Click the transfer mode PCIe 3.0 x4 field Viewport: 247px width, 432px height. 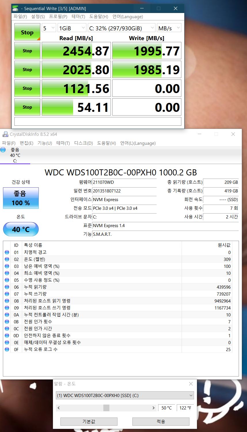[x=124, y=208]
